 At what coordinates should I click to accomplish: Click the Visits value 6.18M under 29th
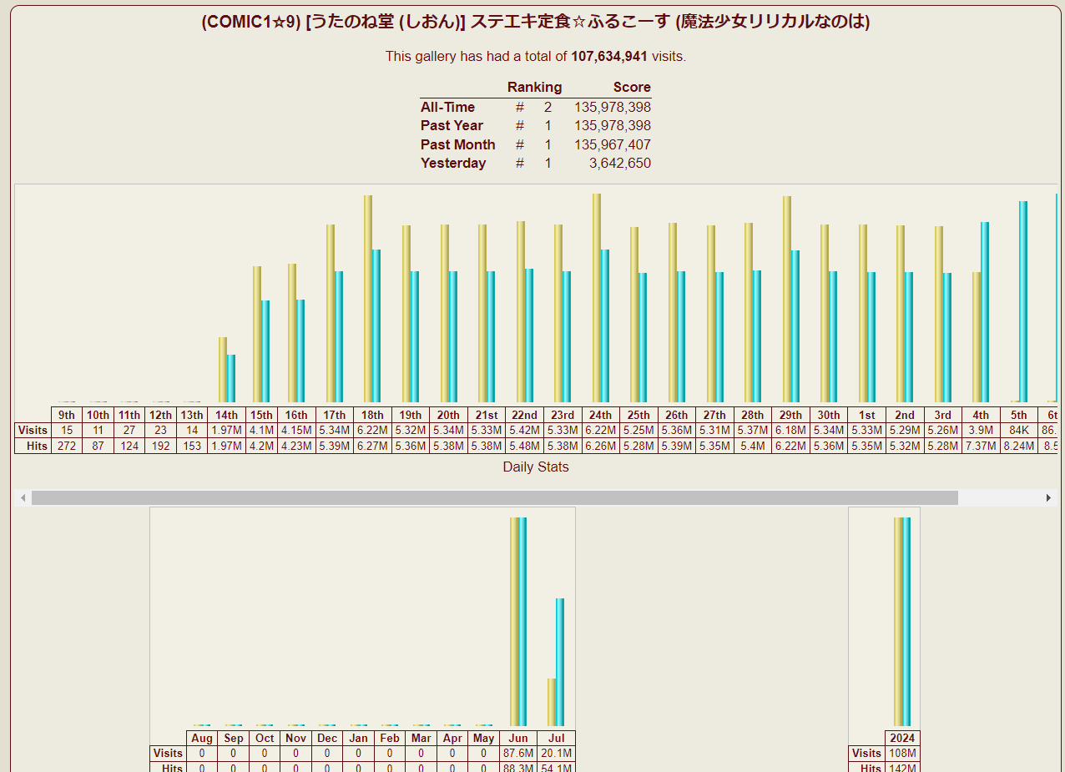(x=790, y=430)
